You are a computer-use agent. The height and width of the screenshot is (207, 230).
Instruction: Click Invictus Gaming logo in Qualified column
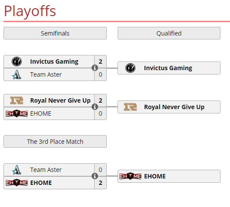[130, 68]
